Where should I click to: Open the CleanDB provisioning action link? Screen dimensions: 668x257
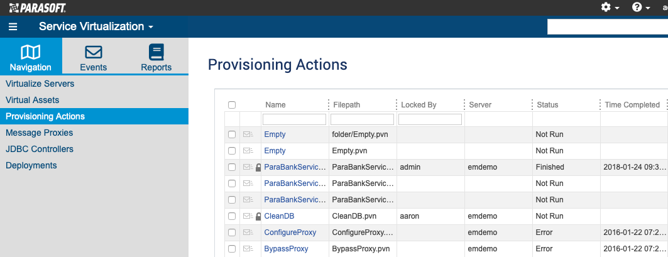tap(279, 216)
